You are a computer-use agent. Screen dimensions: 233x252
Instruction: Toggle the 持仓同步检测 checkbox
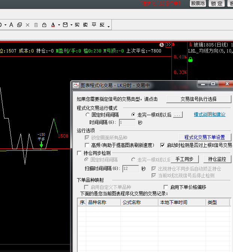[x=79, y=153]
